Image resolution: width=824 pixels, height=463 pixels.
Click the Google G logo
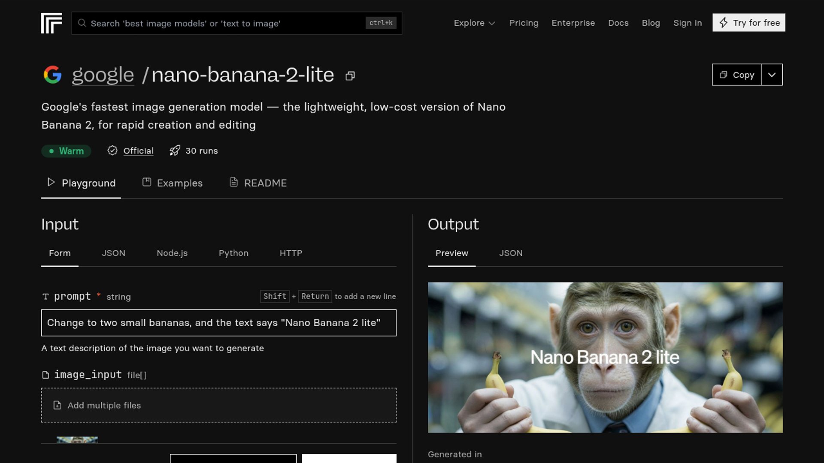point(52,75)
